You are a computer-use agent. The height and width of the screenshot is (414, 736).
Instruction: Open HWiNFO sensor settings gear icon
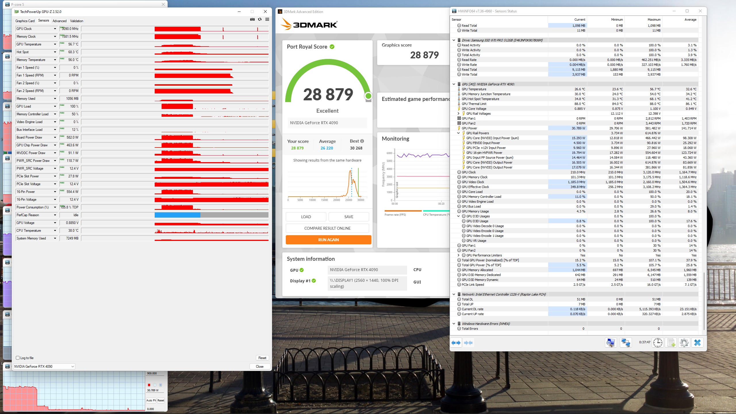point(684,343)
